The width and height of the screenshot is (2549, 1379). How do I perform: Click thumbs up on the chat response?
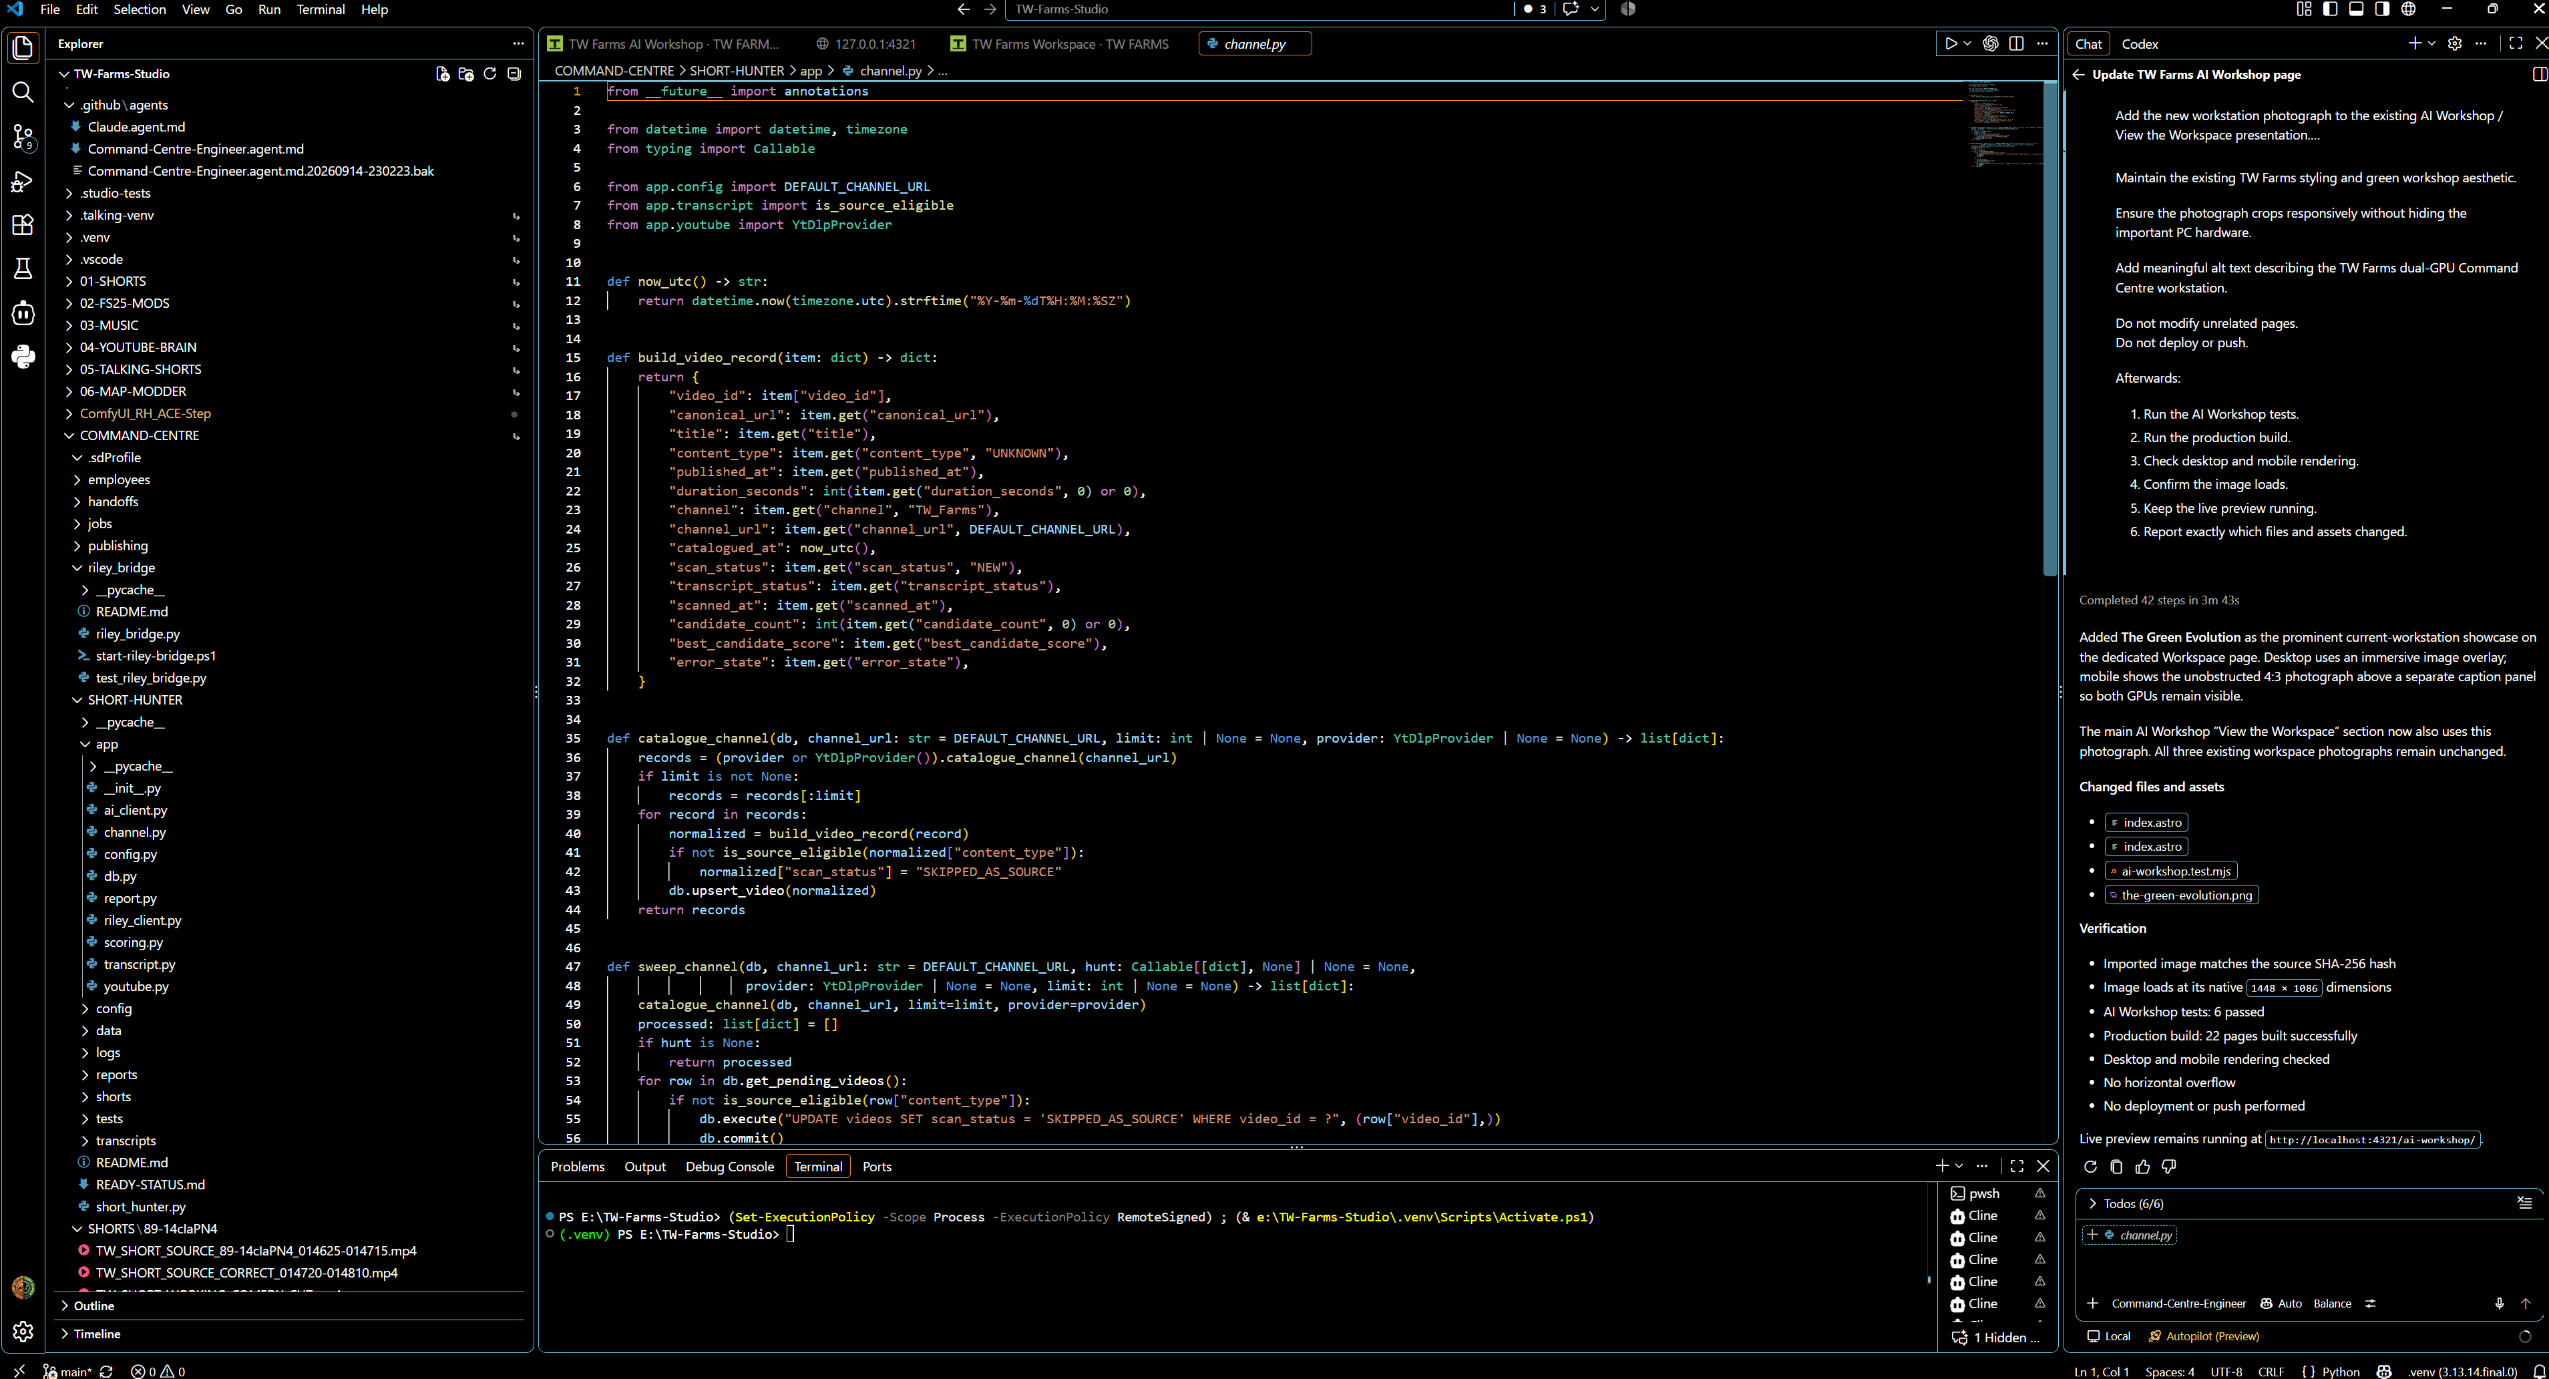pos(2142,1167)
